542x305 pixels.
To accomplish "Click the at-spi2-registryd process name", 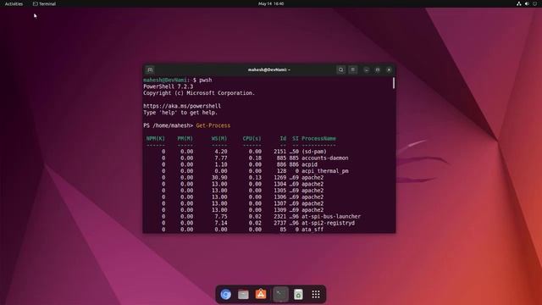I will [x=328, y=223].
